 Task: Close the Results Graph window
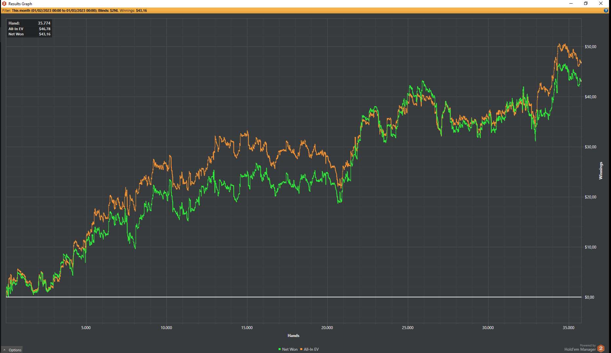[601, 4]
